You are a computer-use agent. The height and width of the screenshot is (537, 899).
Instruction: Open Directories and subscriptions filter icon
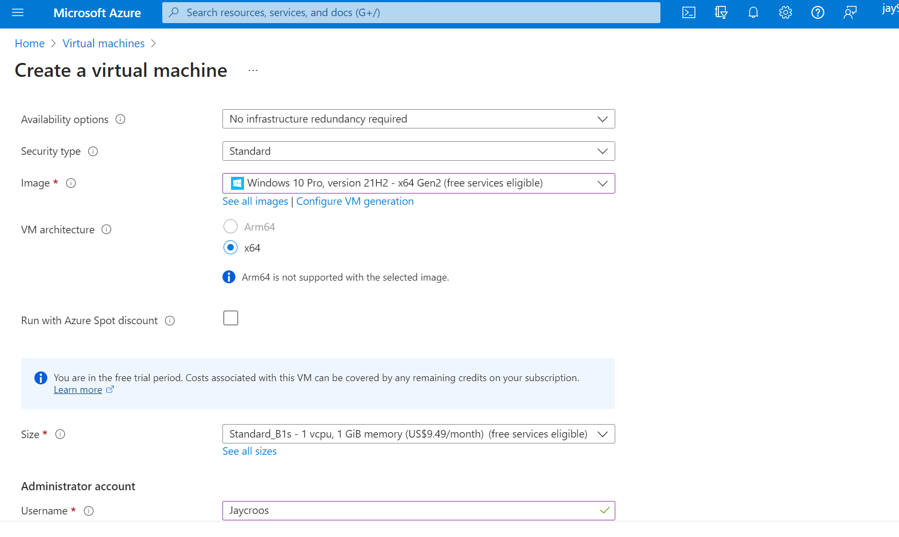pos(721,12)
